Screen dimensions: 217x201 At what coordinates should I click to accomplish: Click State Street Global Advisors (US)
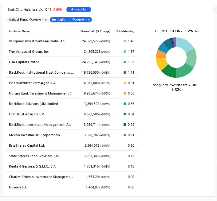click(34, 156)
